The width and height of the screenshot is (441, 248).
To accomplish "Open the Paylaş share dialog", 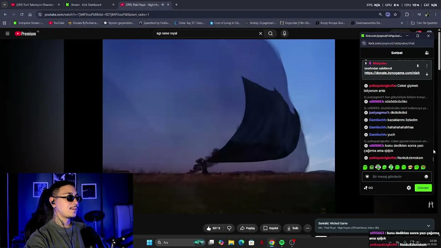I will (x=247, y=228).
